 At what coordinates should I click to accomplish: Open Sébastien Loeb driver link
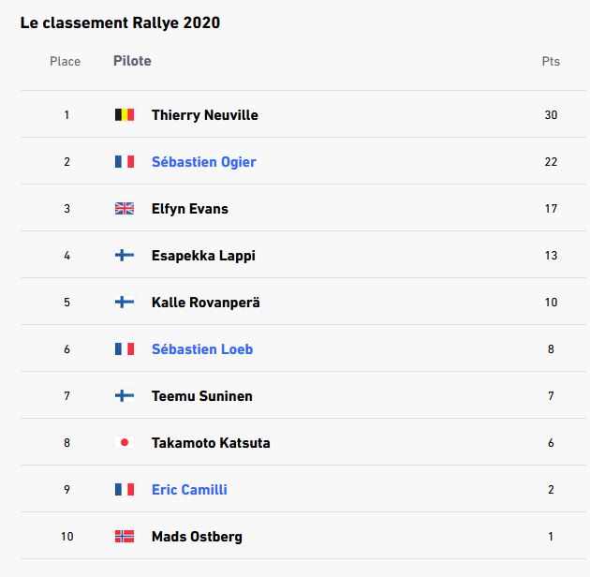pos(202,349)
